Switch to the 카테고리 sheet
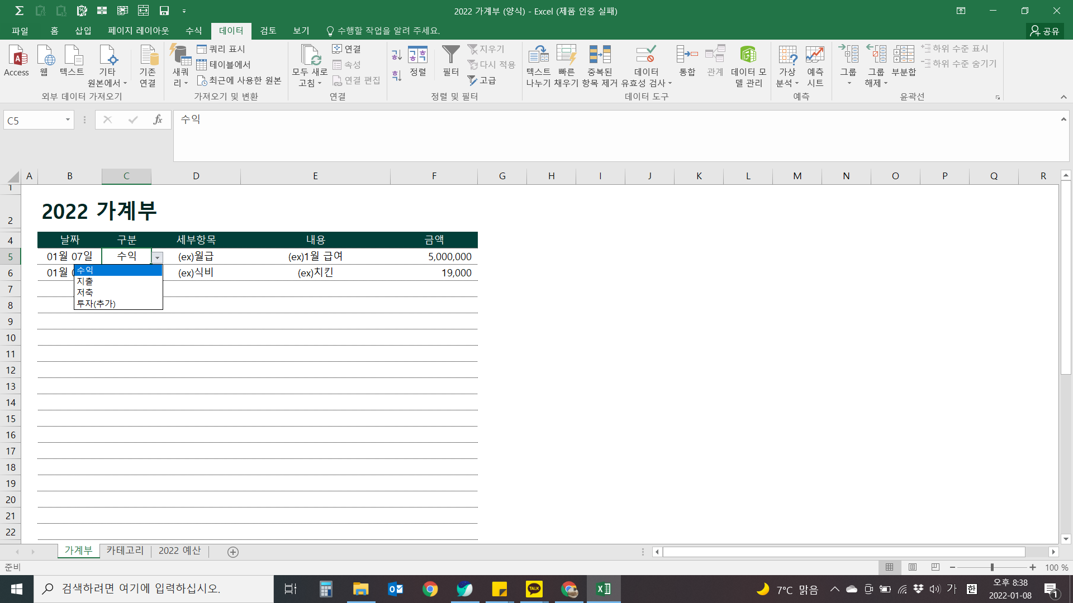 125,551
